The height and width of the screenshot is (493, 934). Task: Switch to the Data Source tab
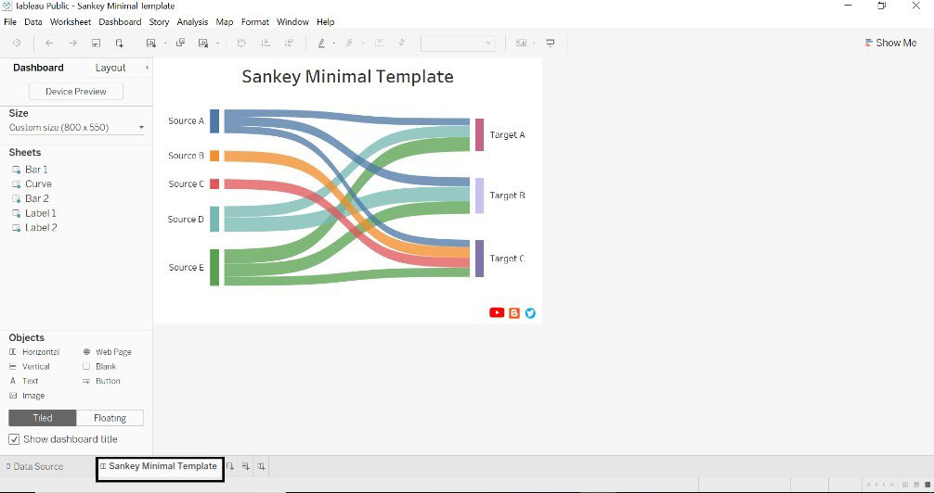point(34,467)
